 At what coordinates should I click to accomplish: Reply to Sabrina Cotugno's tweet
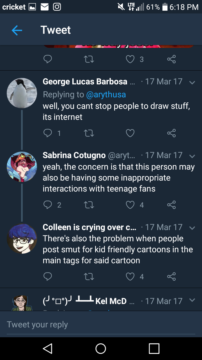(x=48, y=205)
